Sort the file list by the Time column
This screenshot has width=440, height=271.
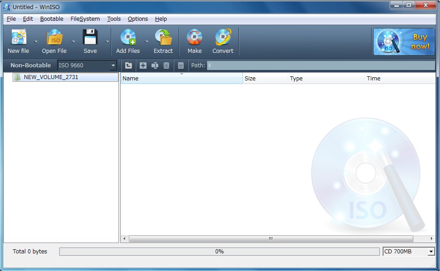(x=400, y=79)
